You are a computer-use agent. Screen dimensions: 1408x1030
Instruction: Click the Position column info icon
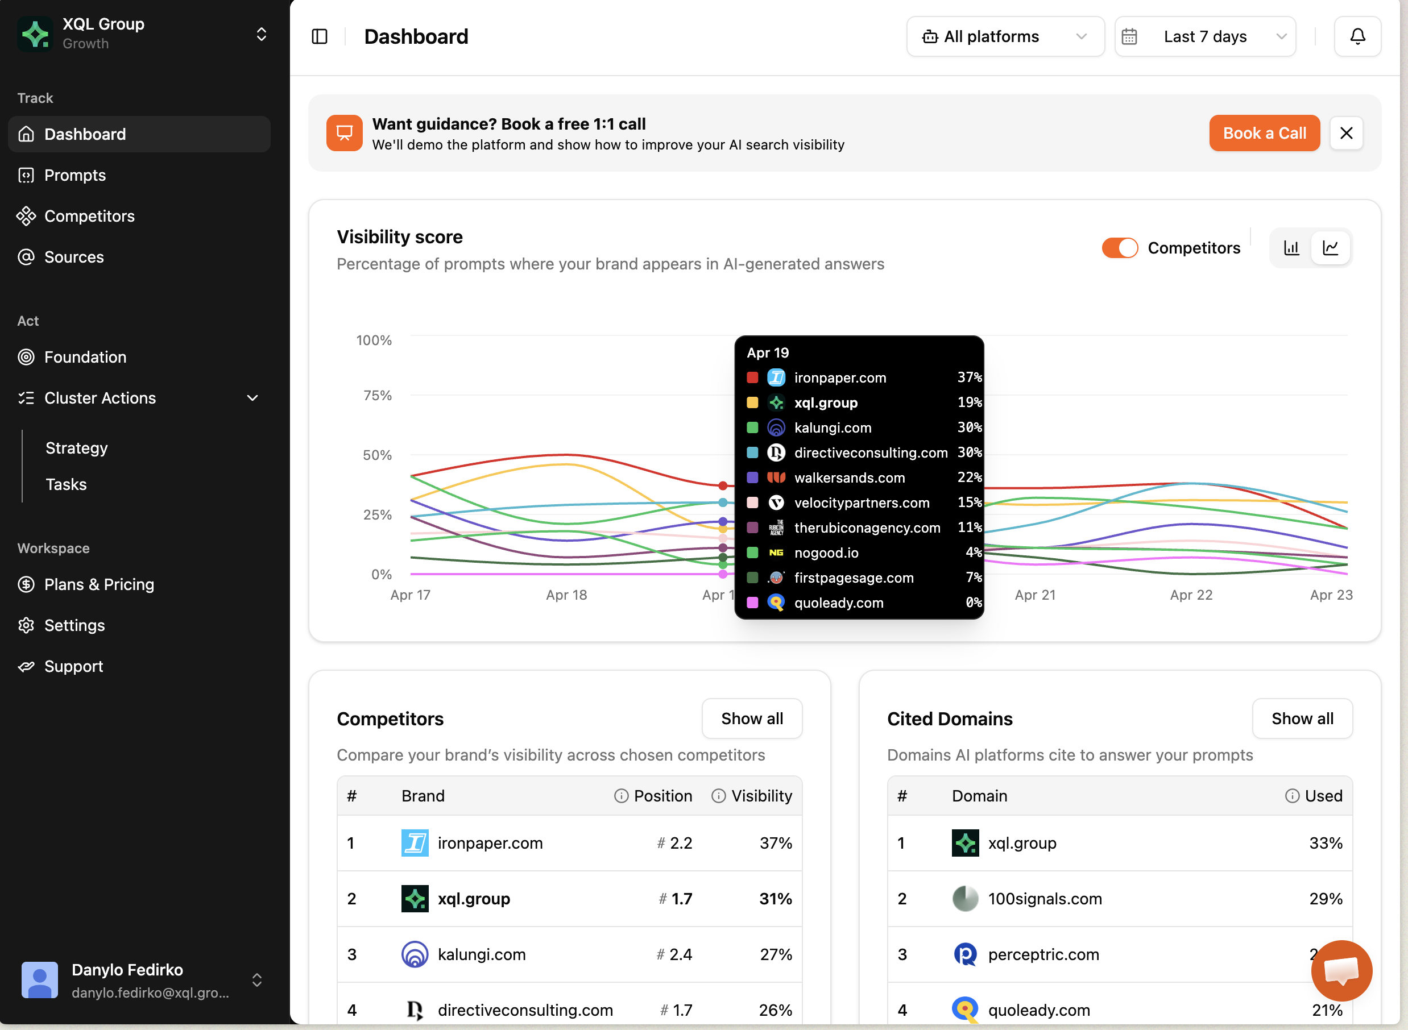(x=621, y=796)
